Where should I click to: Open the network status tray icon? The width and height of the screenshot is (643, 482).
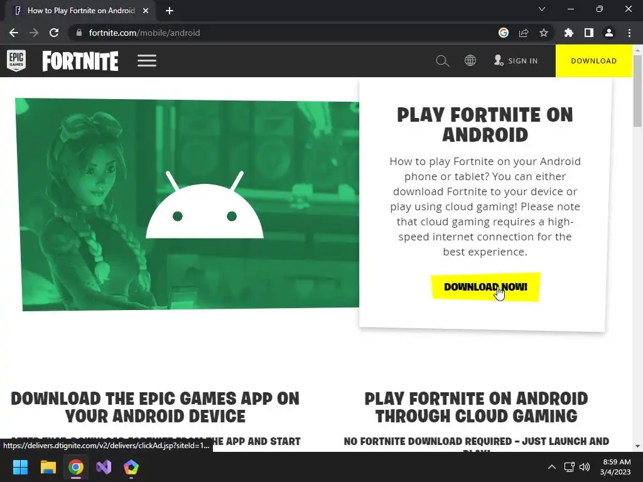[569, 467]
